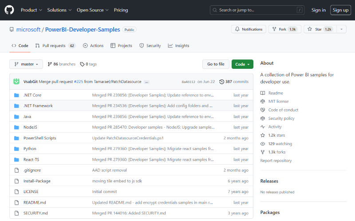355x221 pixels.
Task: Click the Go to file button
Action: (216, 64)
